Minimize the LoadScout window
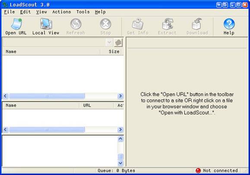The height and width of the screenshot is (175, 250). (233, 5)
